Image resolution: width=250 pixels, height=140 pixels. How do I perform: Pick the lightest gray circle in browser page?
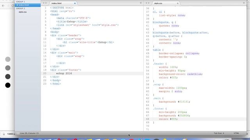[8, 59]
